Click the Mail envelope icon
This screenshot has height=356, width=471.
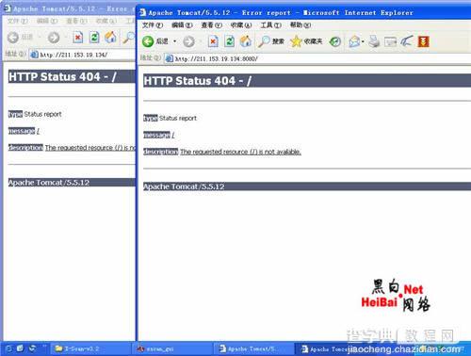pos(354,41)
